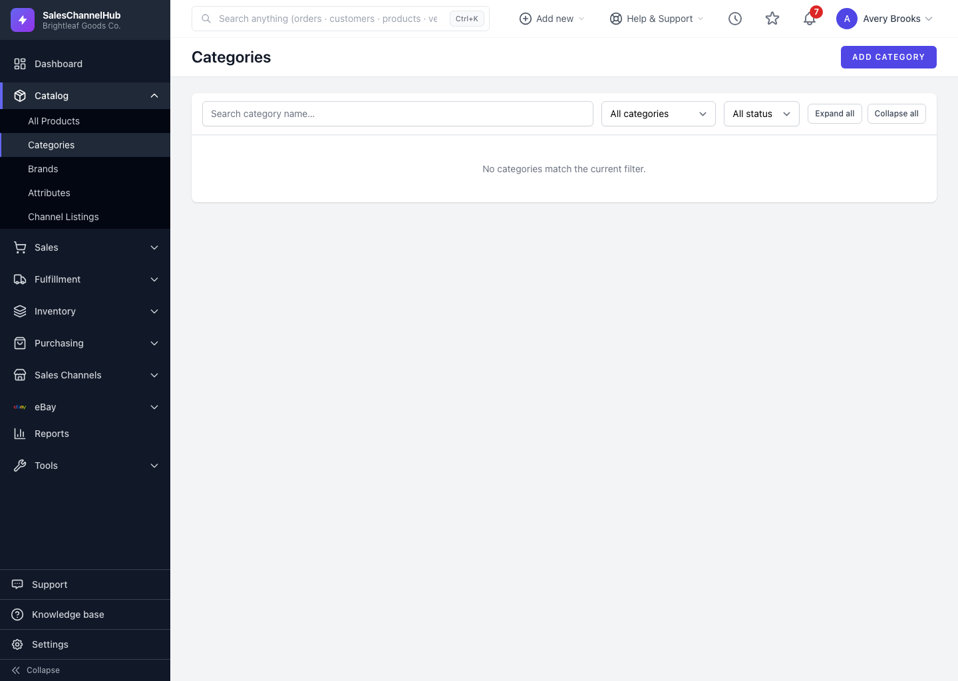Click the Fulfillment truck icon
958x681 pixels.
pyautogui.click(x=20, y=279)
